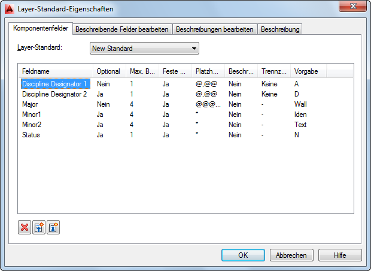
Task: Click the red X delete field icon
Action: (x=25, y=227)
